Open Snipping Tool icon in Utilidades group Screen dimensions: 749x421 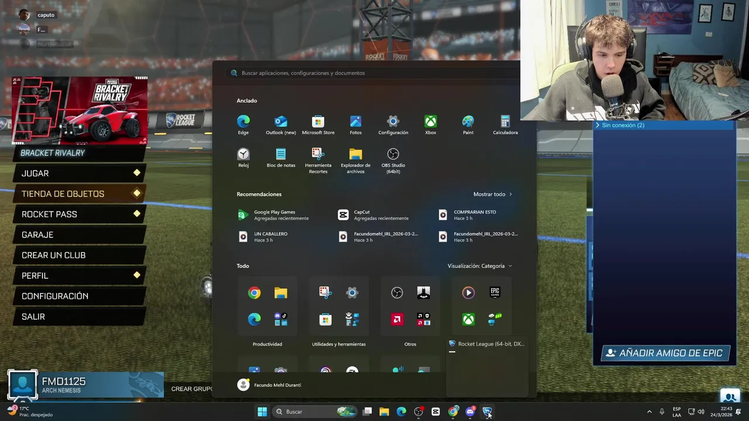325,293
